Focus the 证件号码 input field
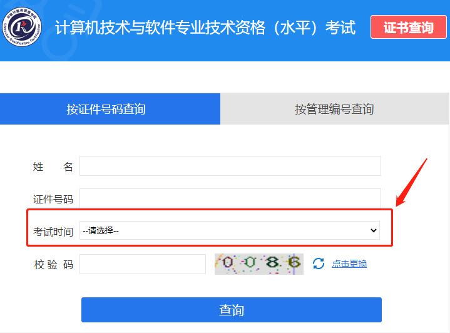 230,198
